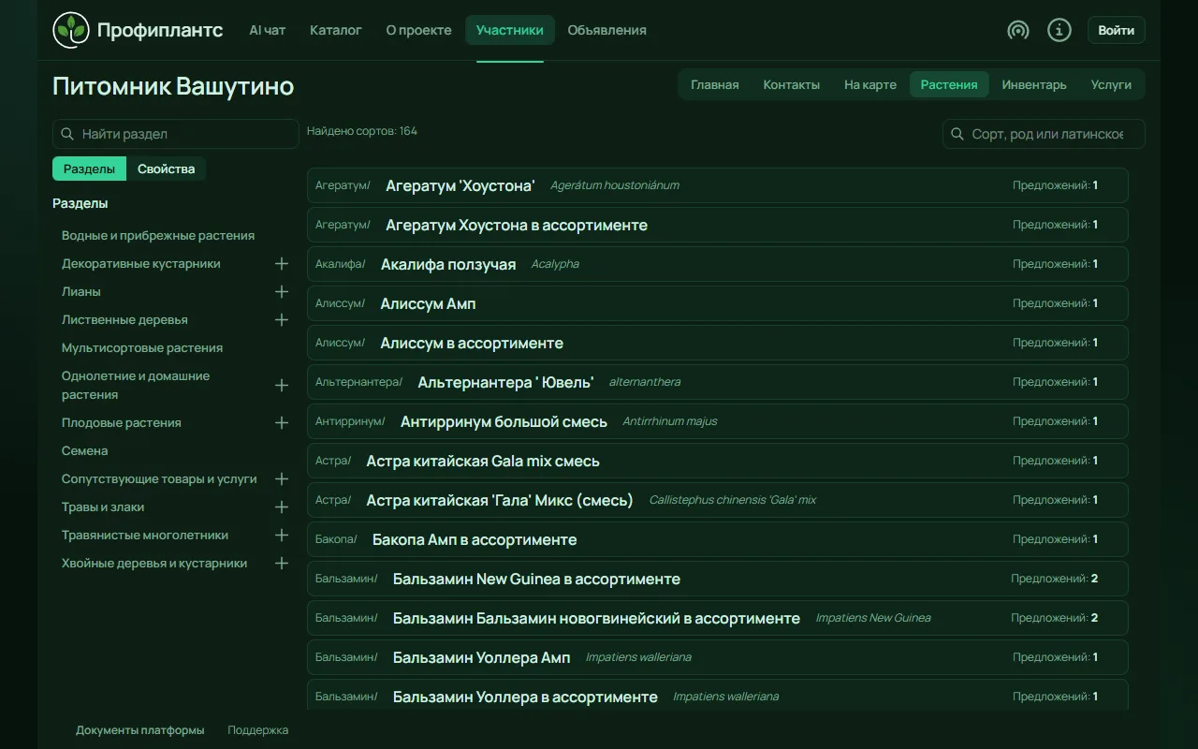Expand Плодовые растения section

pyautogui.click(x=282, y=423)
